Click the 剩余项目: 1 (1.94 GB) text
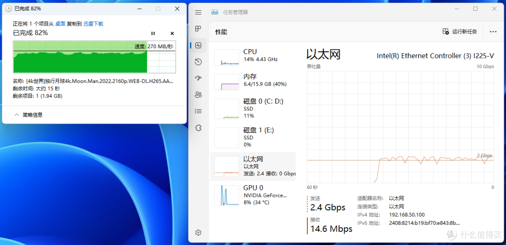Image resolution: width=506 pixels, height=245 pixels. (37, 96)
